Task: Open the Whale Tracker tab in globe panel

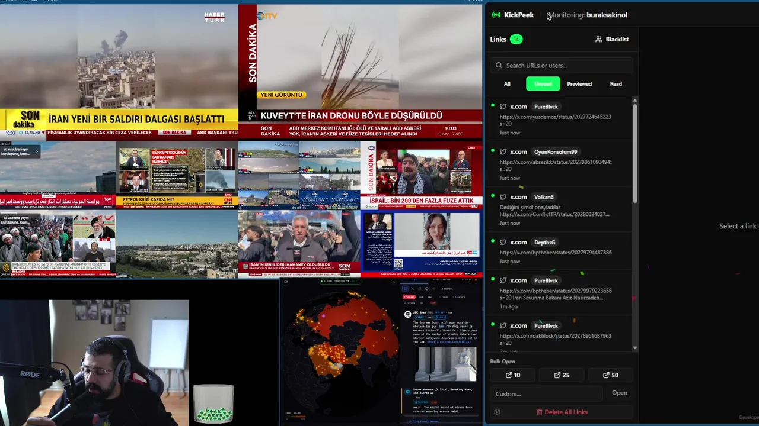Action: click(x=441, y=280)
